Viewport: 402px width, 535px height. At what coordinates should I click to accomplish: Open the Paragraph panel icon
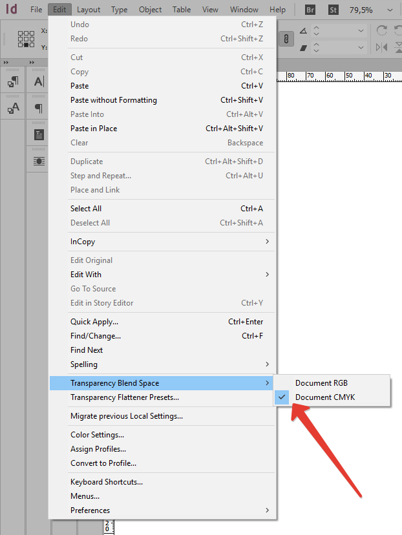39,108
